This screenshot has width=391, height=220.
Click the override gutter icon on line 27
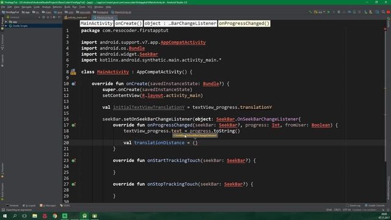[x=73, y=184]
